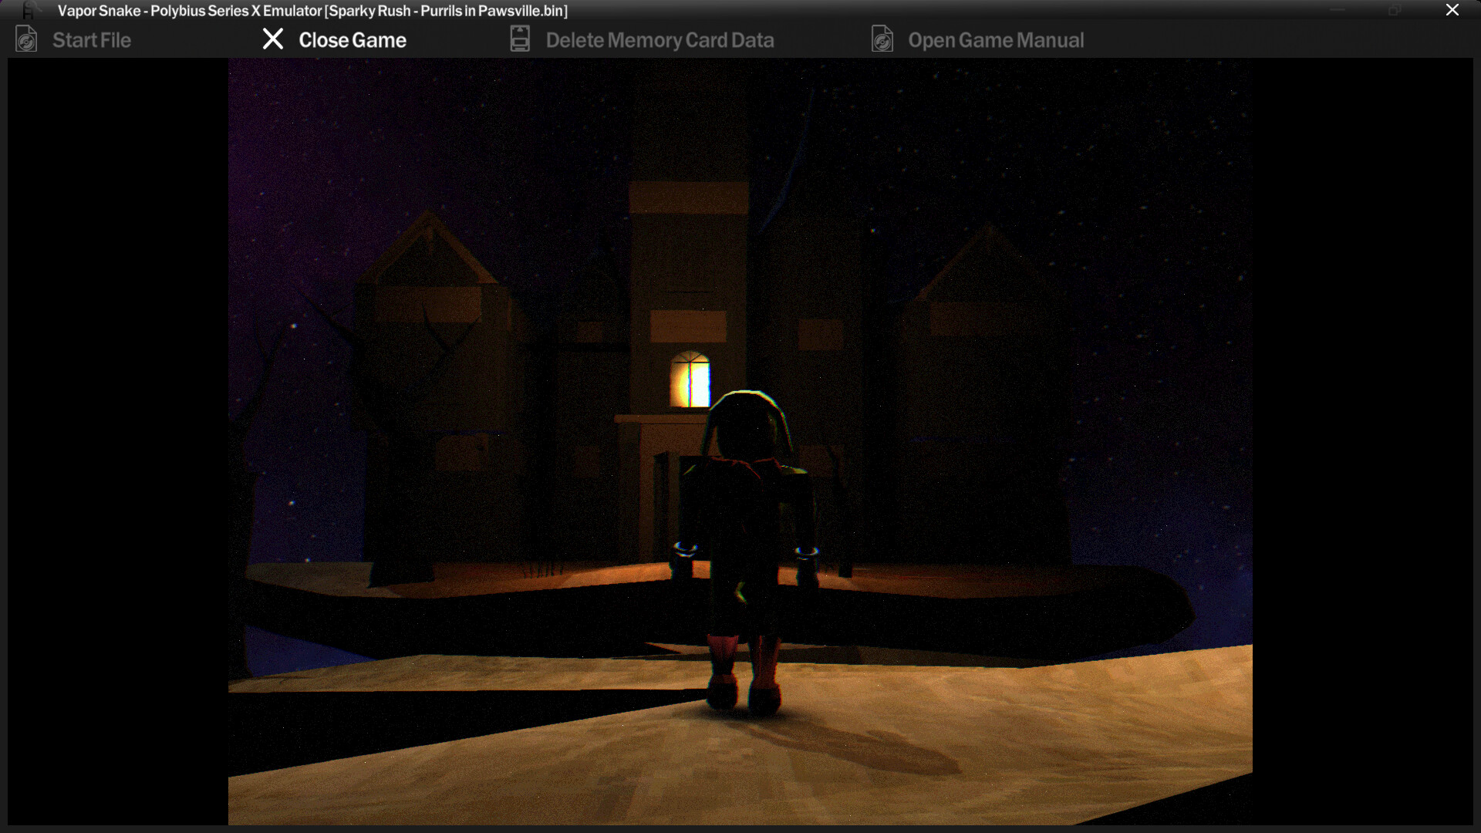Click the maximize window button
This screenshot has width=1481, height=833.
(1395, 10)
